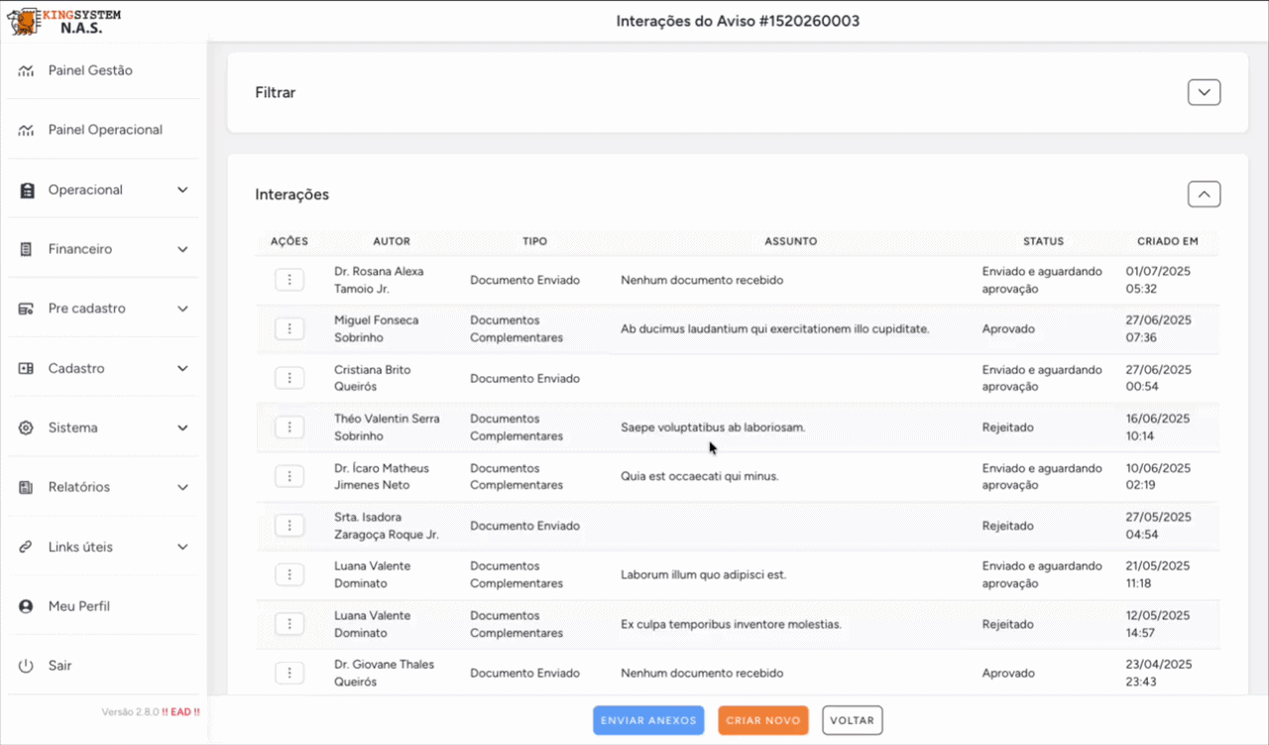Screen dimensions: 1269x745
Task: Click three-dot icon for Cristiana Brito Queirós
Action: point(288,378)
